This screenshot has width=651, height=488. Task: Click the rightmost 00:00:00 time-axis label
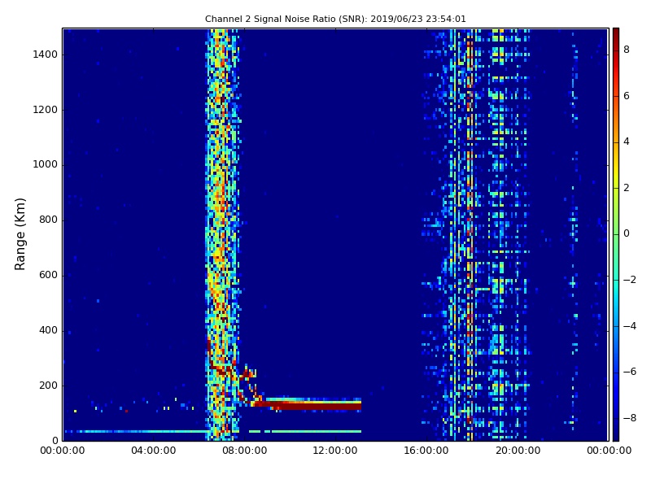point(609,451)
